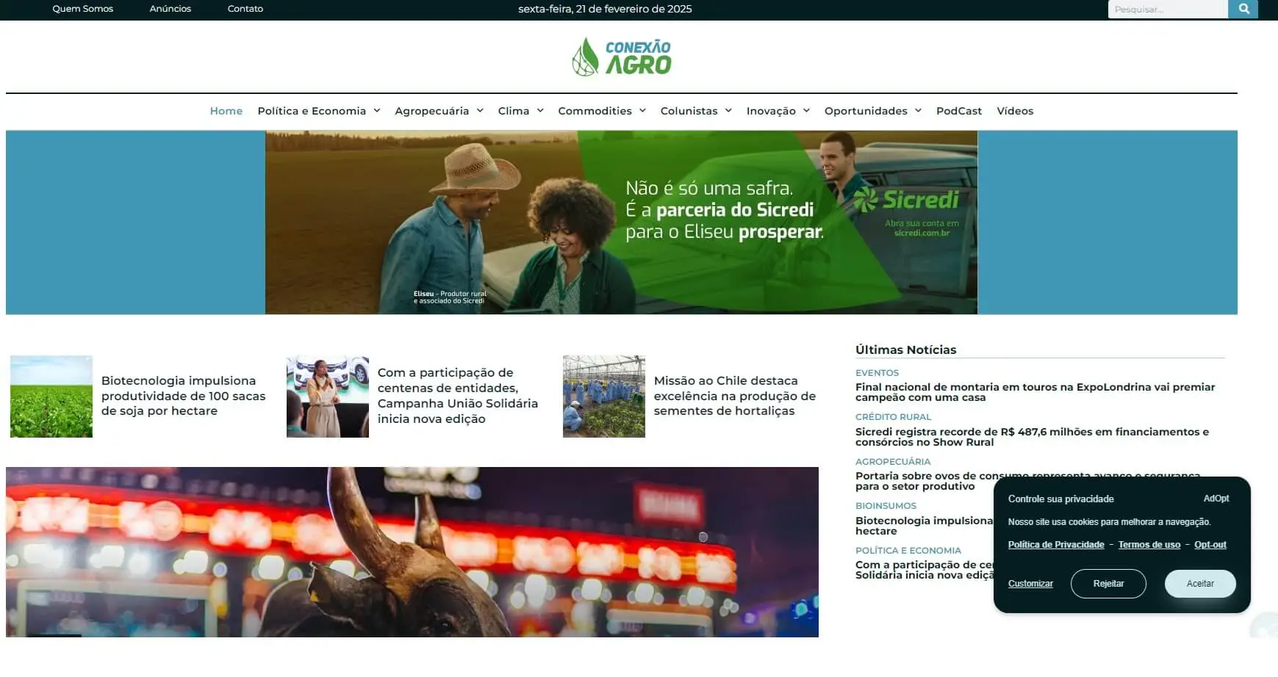The height and width of the screenshot is (677, 1278).
Task: Click into the Pesquisar search field
Action: (1168, 9)
